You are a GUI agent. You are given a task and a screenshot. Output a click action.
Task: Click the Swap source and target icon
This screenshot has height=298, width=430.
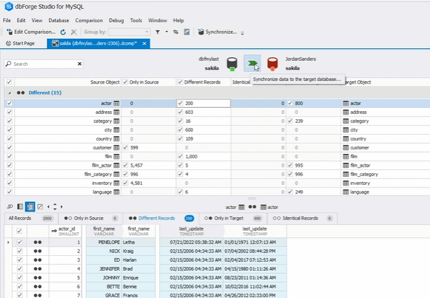coord(175,32)
